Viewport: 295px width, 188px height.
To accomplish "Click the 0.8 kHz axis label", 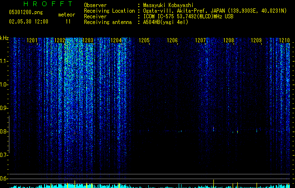I will [x=4, y=132].
